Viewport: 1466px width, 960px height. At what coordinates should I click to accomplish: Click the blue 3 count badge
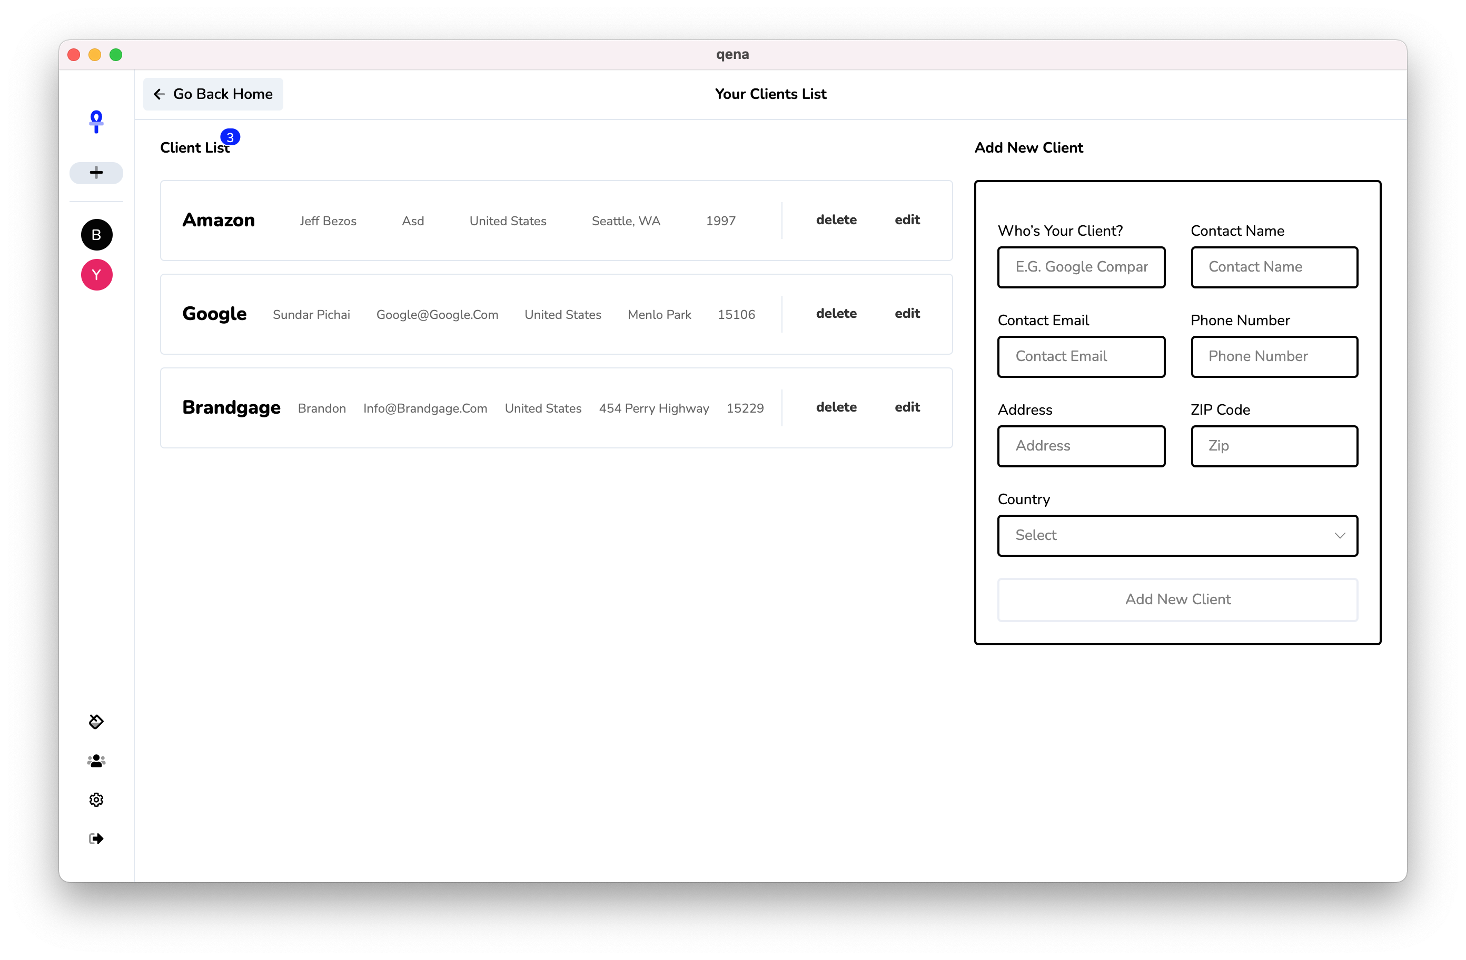coord(230,137)
